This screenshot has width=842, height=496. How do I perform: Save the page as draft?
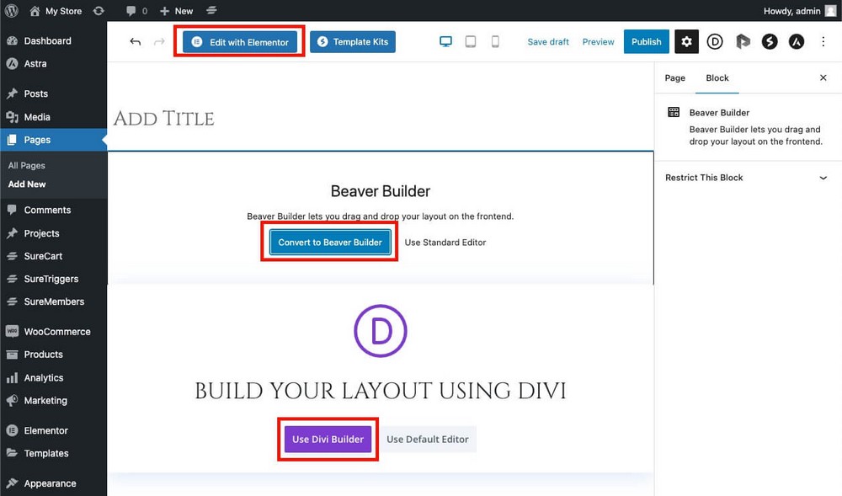point(548,42)
